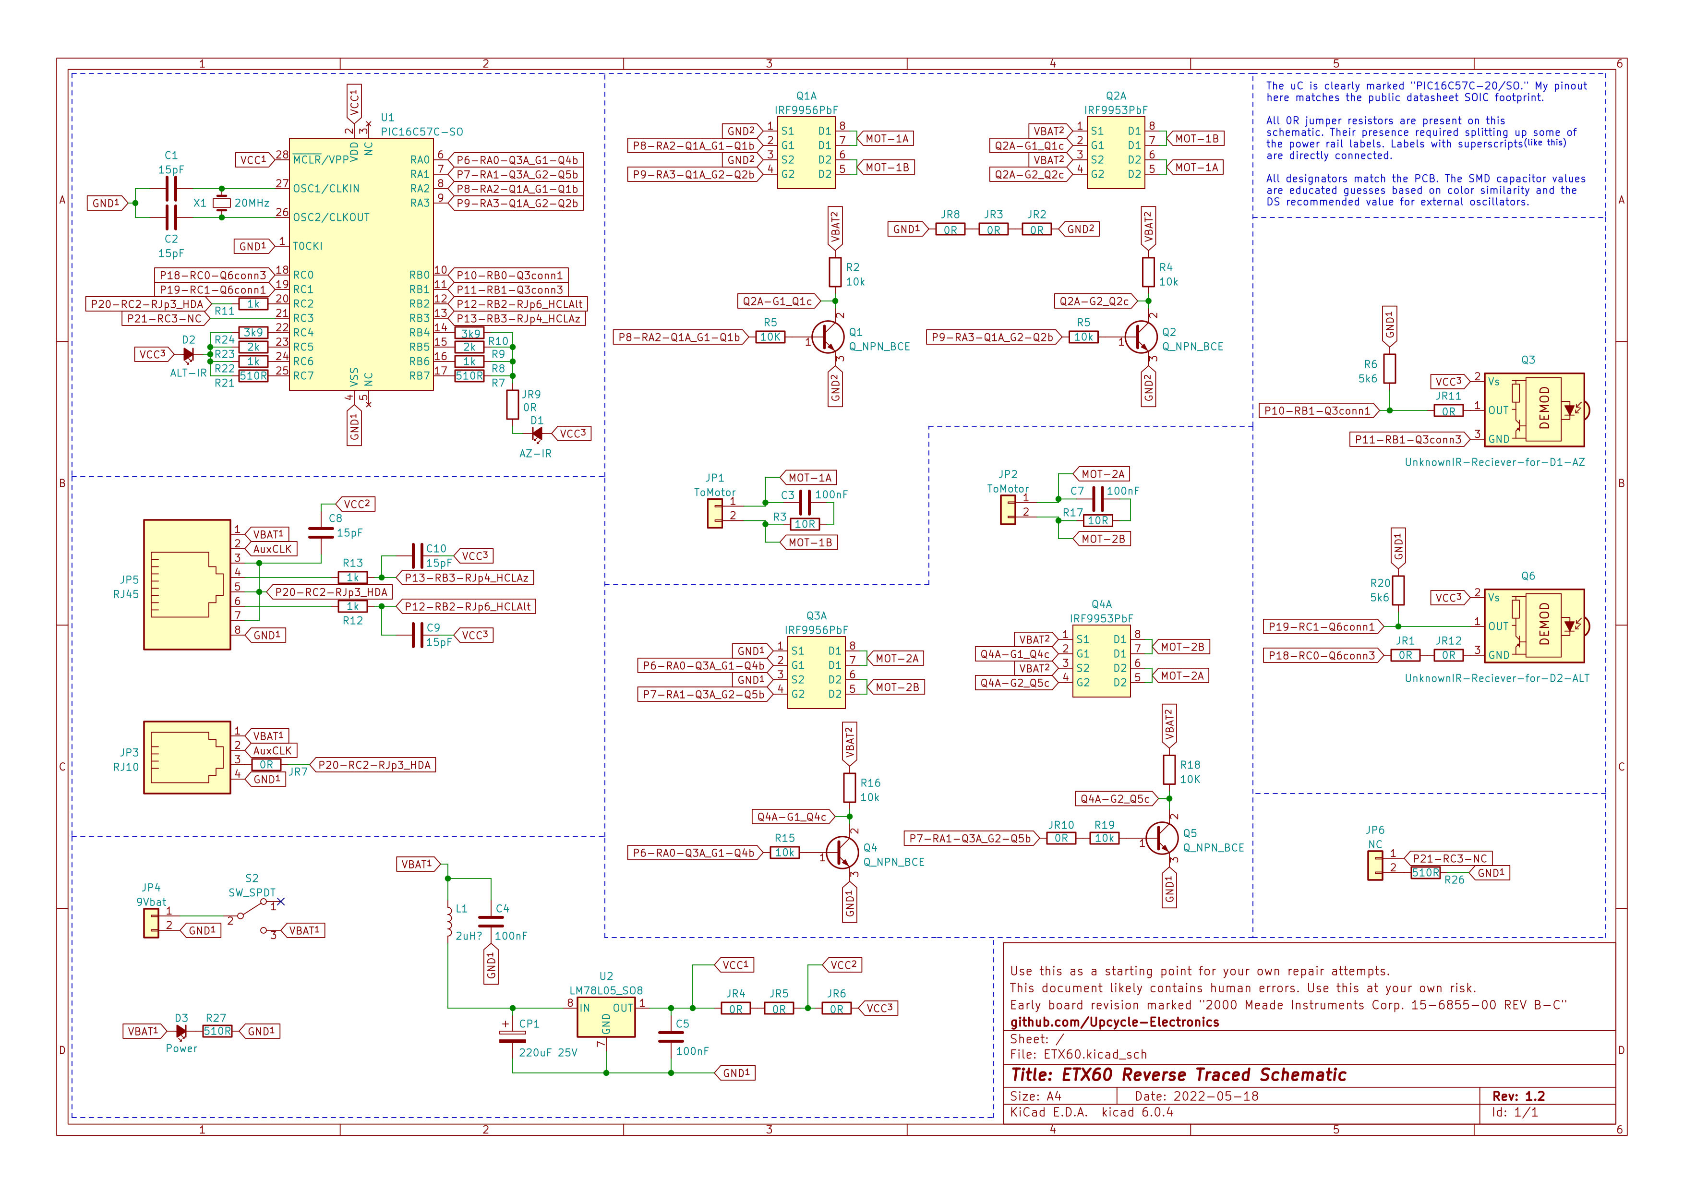Click the PIC16C57C-SO microcontroller U1 body
Screen dimensions: 1684x1192
click(x=361, y=264)
